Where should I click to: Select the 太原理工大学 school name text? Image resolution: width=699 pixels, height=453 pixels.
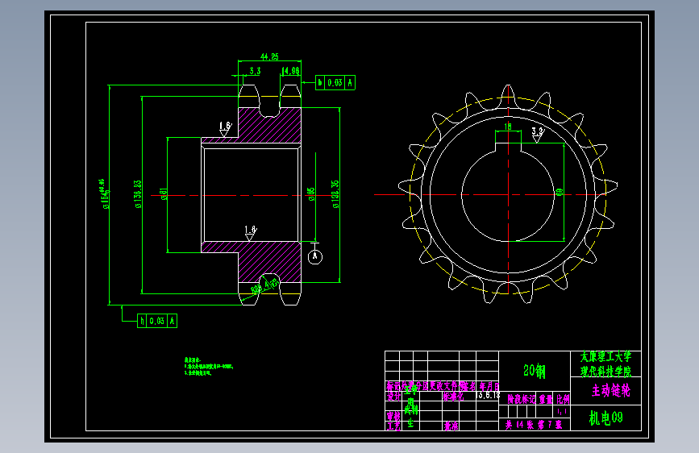pyautogui.click(x=605, y=357)
